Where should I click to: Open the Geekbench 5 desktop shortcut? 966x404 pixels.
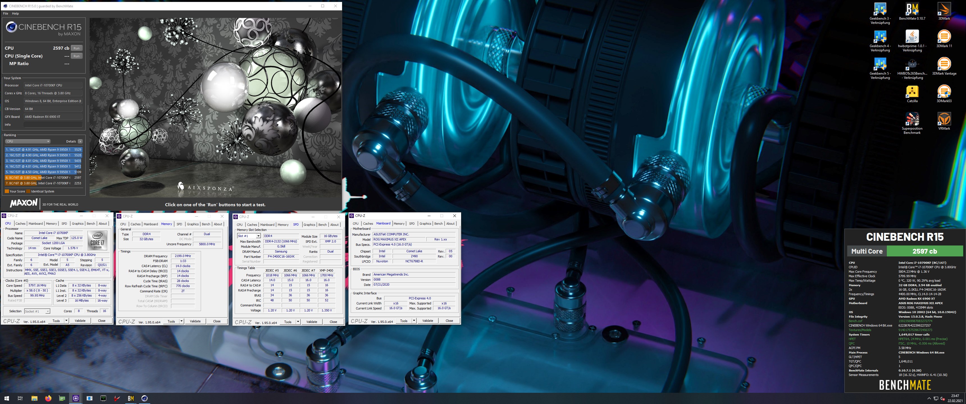click(x=880, y=69)
